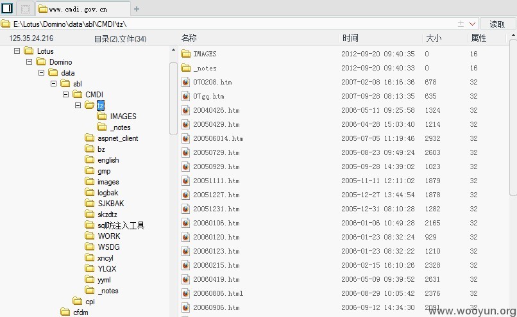Click the tree panel scrollbar thumb
Image resolution: width=517 pixels, height=317 pixels.
[173, 98]
